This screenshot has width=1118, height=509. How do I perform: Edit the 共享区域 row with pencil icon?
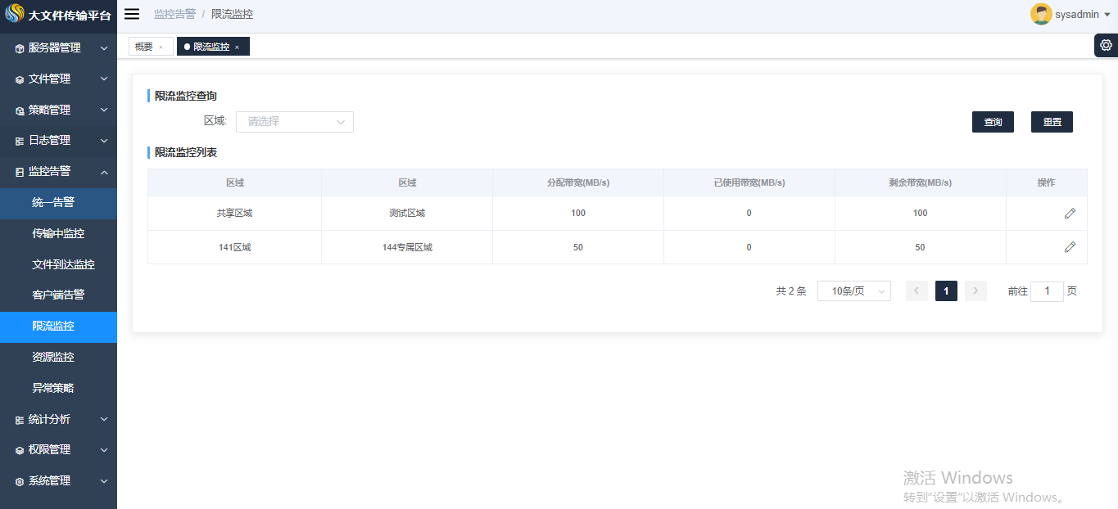coord(1070,214)
